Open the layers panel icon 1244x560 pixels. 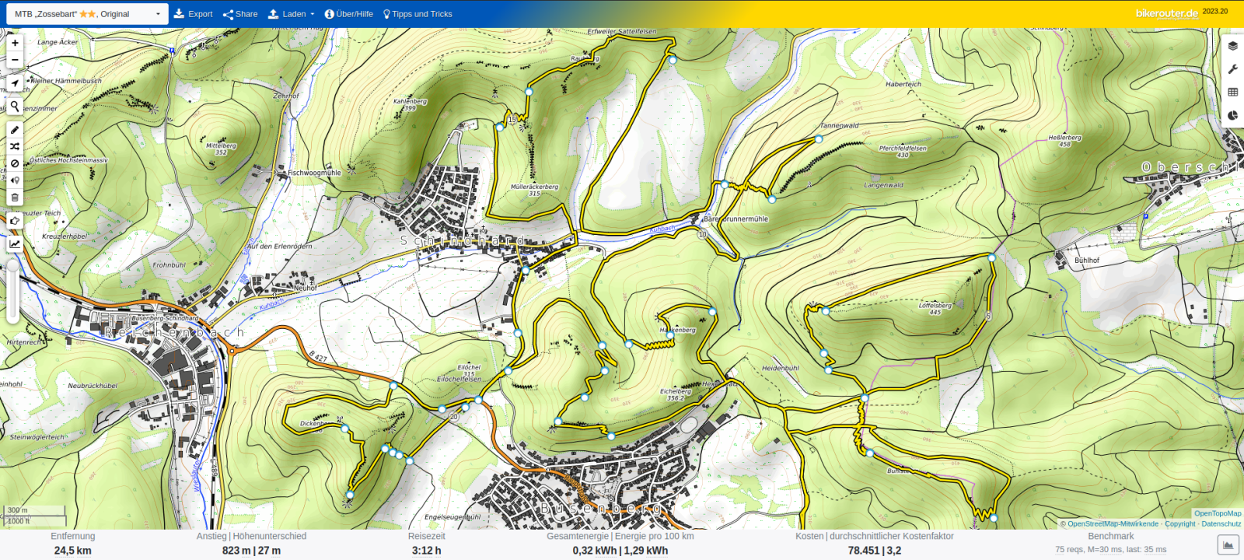pyautogui.click(x=1232, y=46)
